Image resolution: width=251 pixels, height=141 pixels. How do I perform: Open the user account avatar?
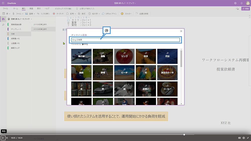[248, 3]
